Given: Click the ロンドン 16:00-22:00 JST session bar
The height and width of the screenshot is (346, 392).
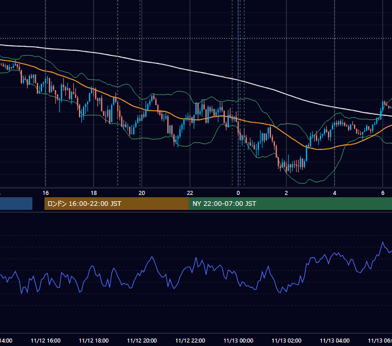Looking at the screenshot, I should coord(116,204).
